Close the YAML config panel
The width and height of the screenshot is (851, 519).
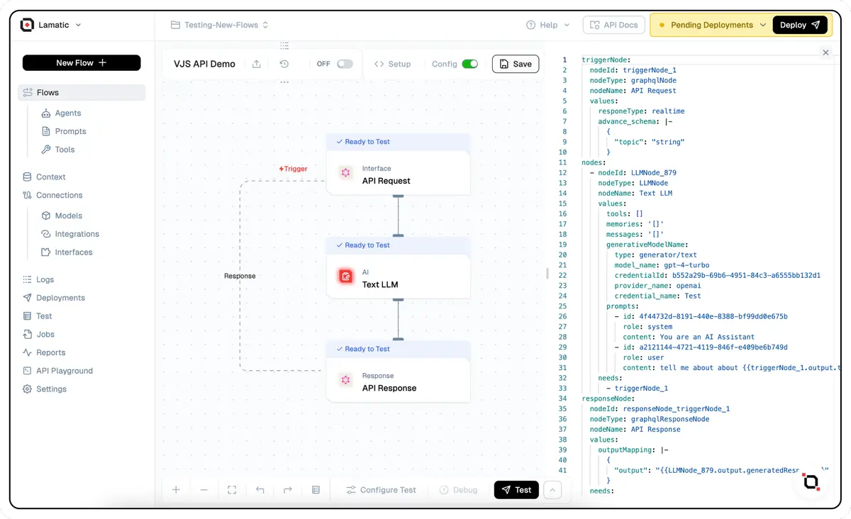(x=825, y=52)
